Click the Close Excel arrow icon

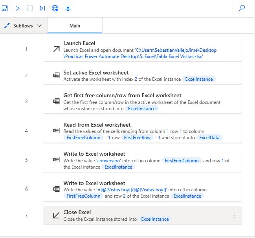click(56, 215)
